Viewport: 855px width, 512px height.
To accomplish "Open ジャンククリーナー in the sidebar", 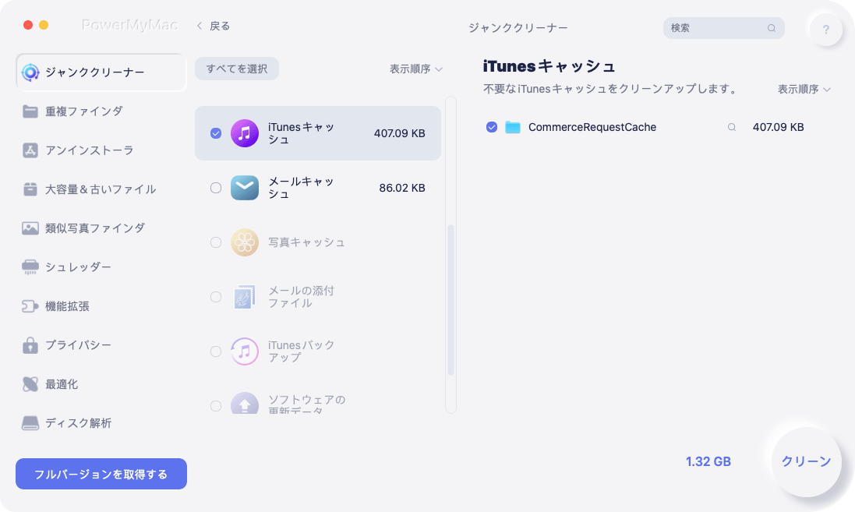I will [x=101, y=72].
